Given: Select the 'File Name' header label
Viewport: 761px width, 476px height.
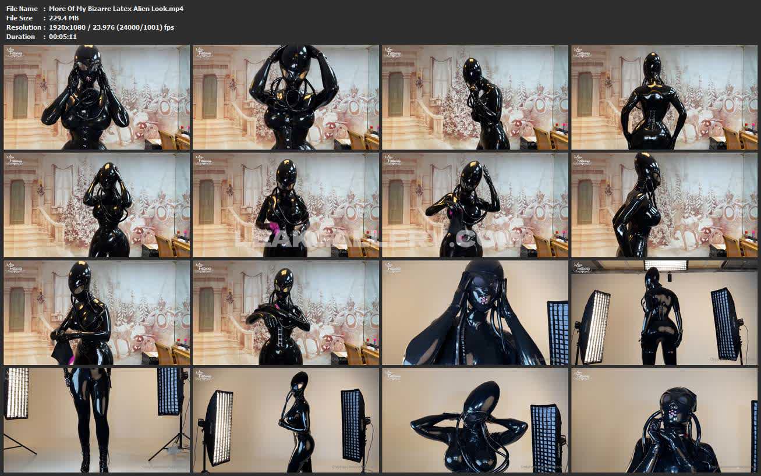Looking at the screenshot, I should click(x=22, y=9).
